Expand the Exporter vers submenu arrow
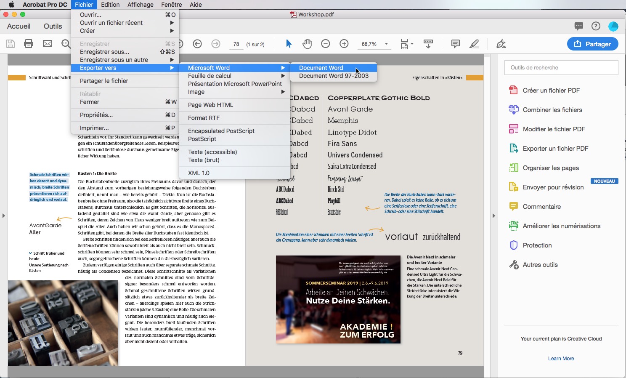The image size is (626, 378). [x=171, y=68]
